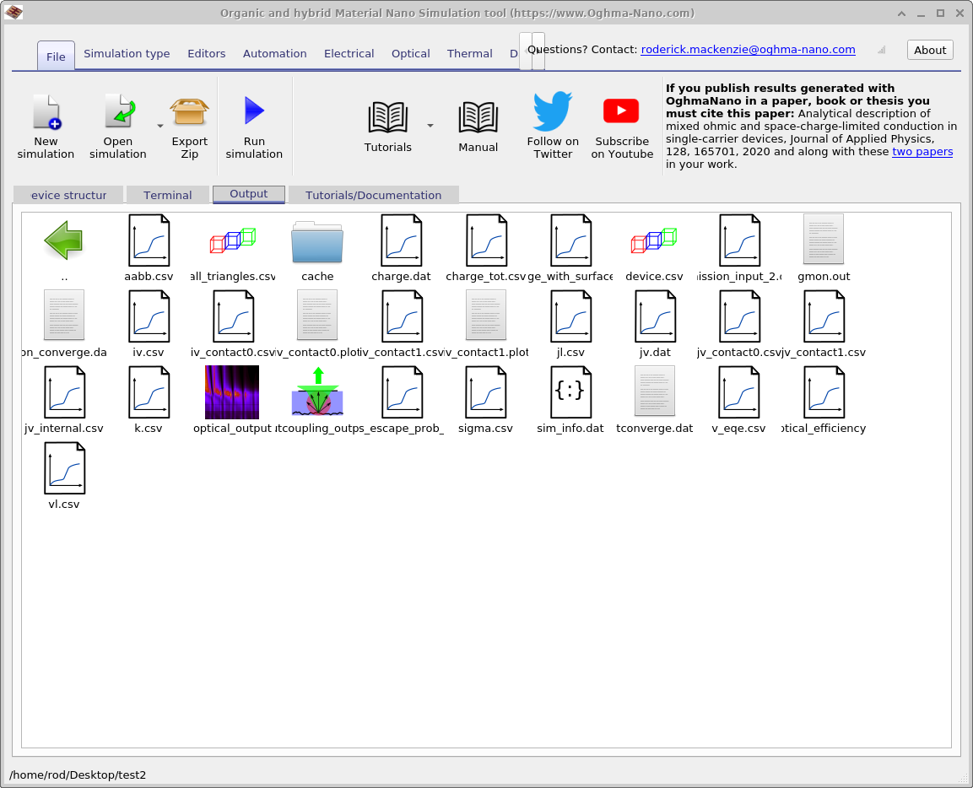Viewport: 973px width, 788px height.
Task: Switch to the Tutorials/Documentation tab
Action: (373, 195)
